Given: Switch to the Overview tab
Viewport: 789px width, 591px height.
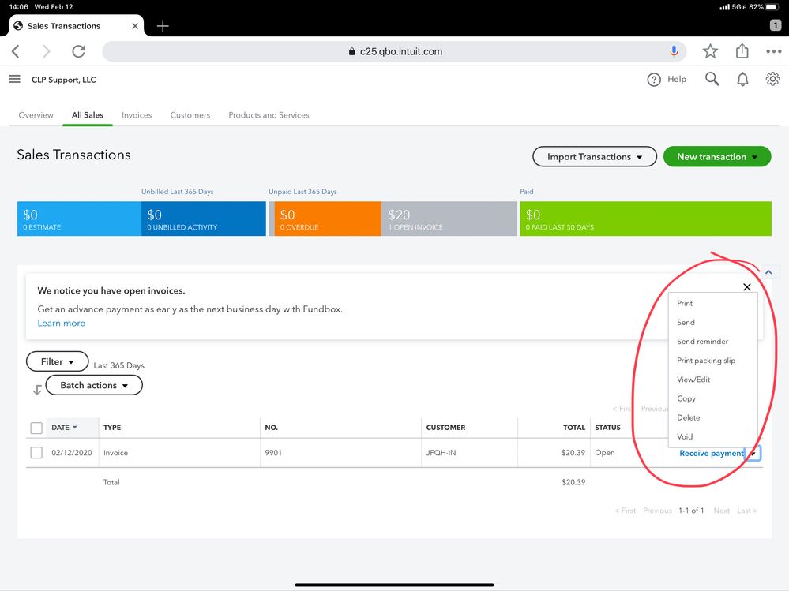Looking at the screenshot, I should pyautogui.click(x=36, y=115).
